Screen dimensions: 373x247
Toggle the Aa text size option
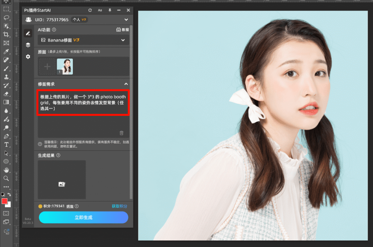tap(100, 10)
